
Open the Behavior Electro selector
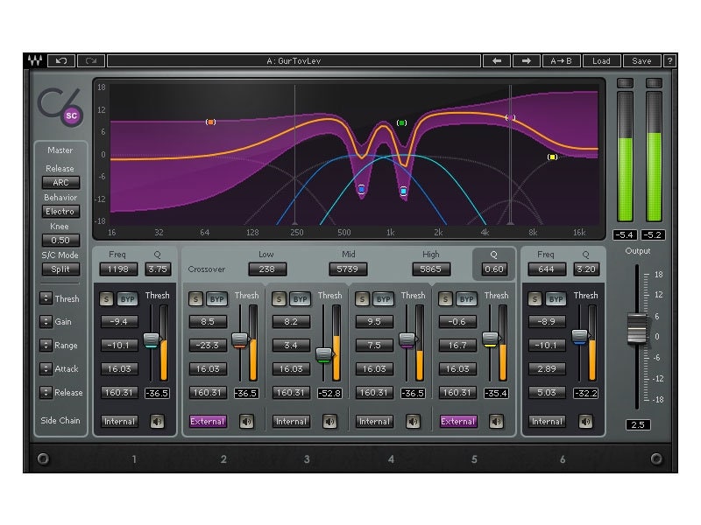[60, 212]
